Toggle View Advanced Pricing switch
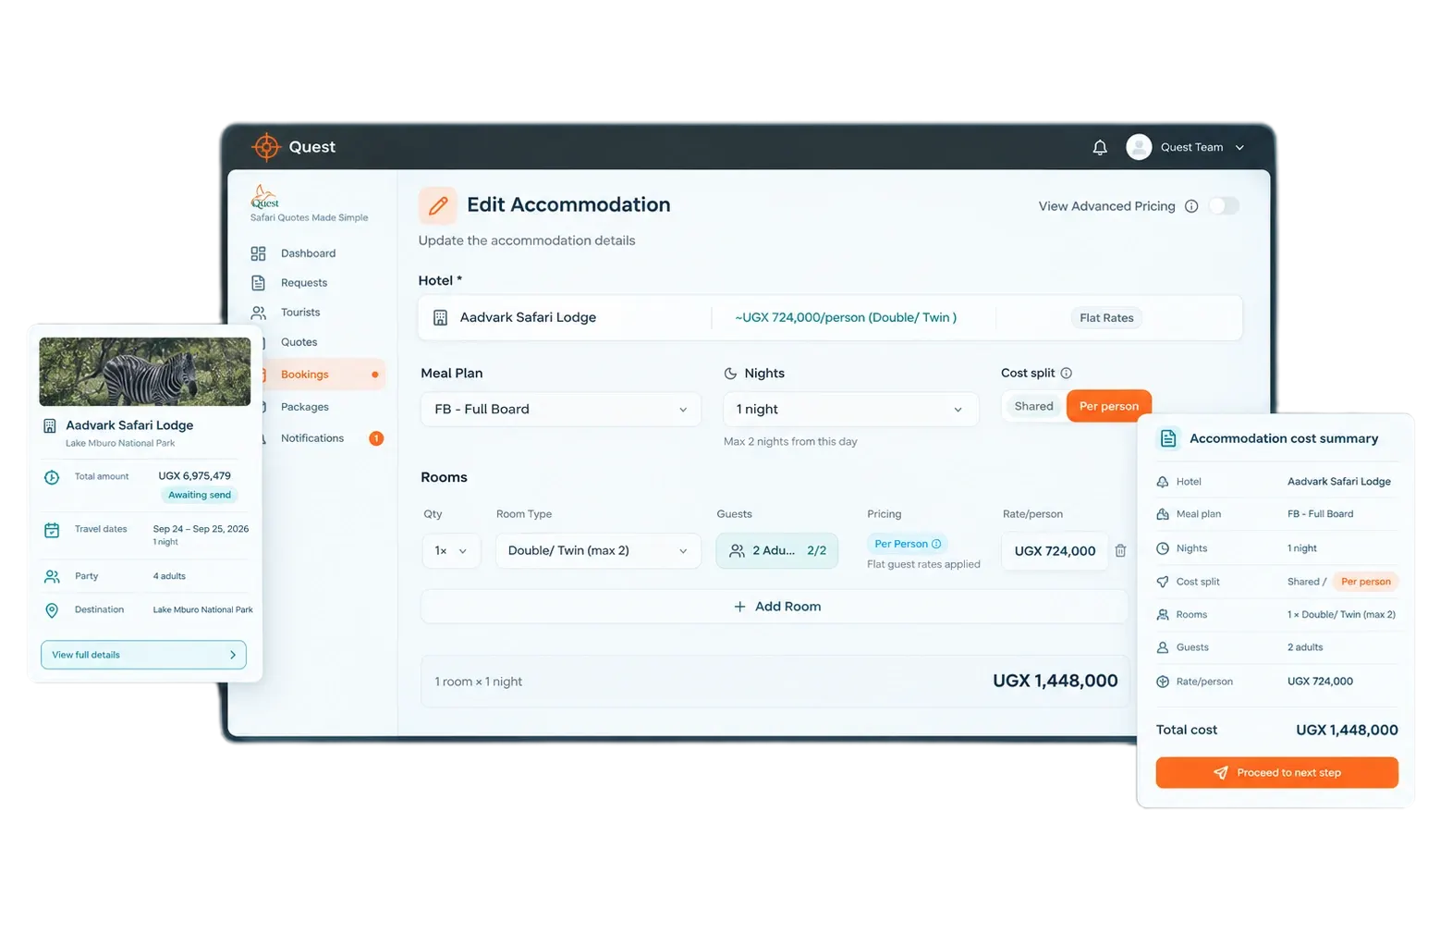The image size is (1440, 934). (x=1224, y=206)
